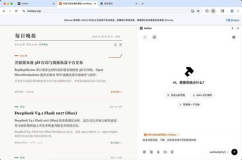Image resolution: width=242 pixels, height=160 pixels.
Task: Pin the Aether side panel
Action: click(232, 28)
